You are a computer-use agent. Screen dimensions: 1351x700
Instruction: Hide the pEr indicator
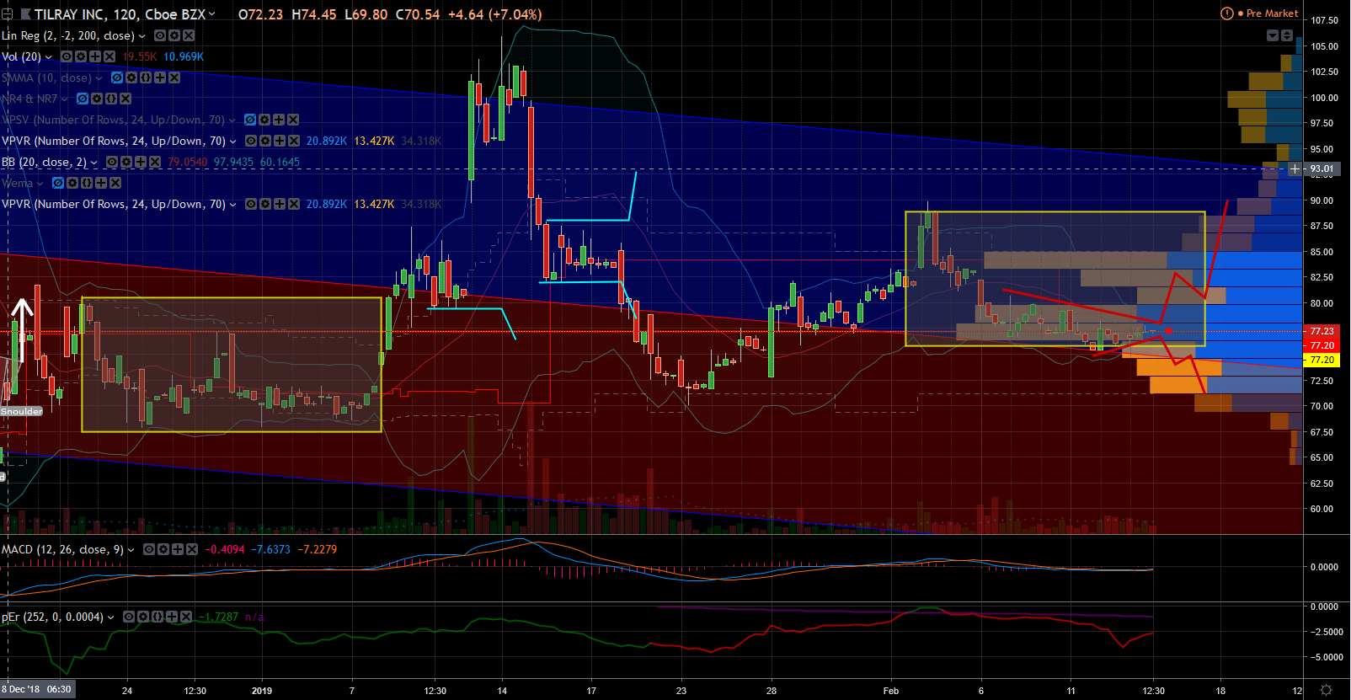click(129, 617)
